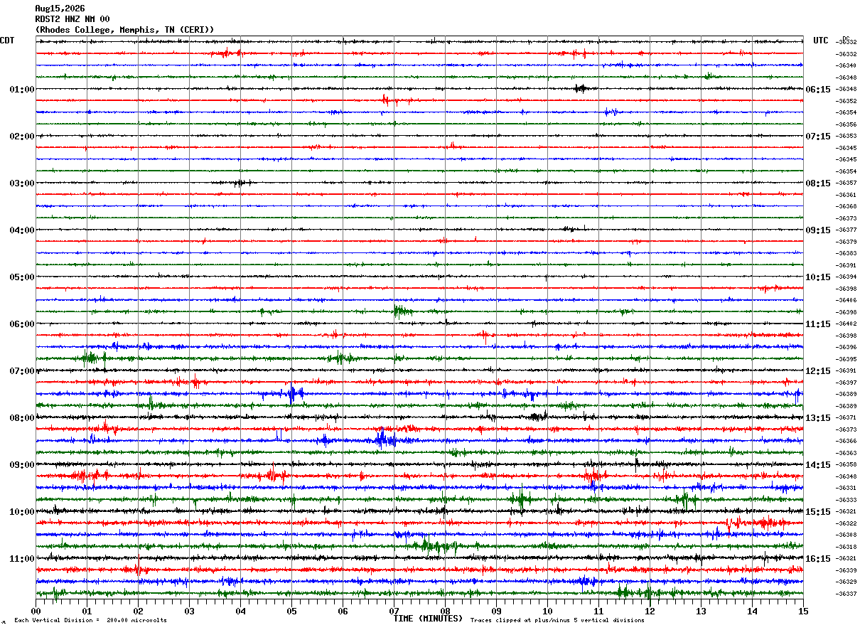This screenshot has width=860, height=630.
Task: Click the DC offset value '-36357'
Action: tap(846, 183)
